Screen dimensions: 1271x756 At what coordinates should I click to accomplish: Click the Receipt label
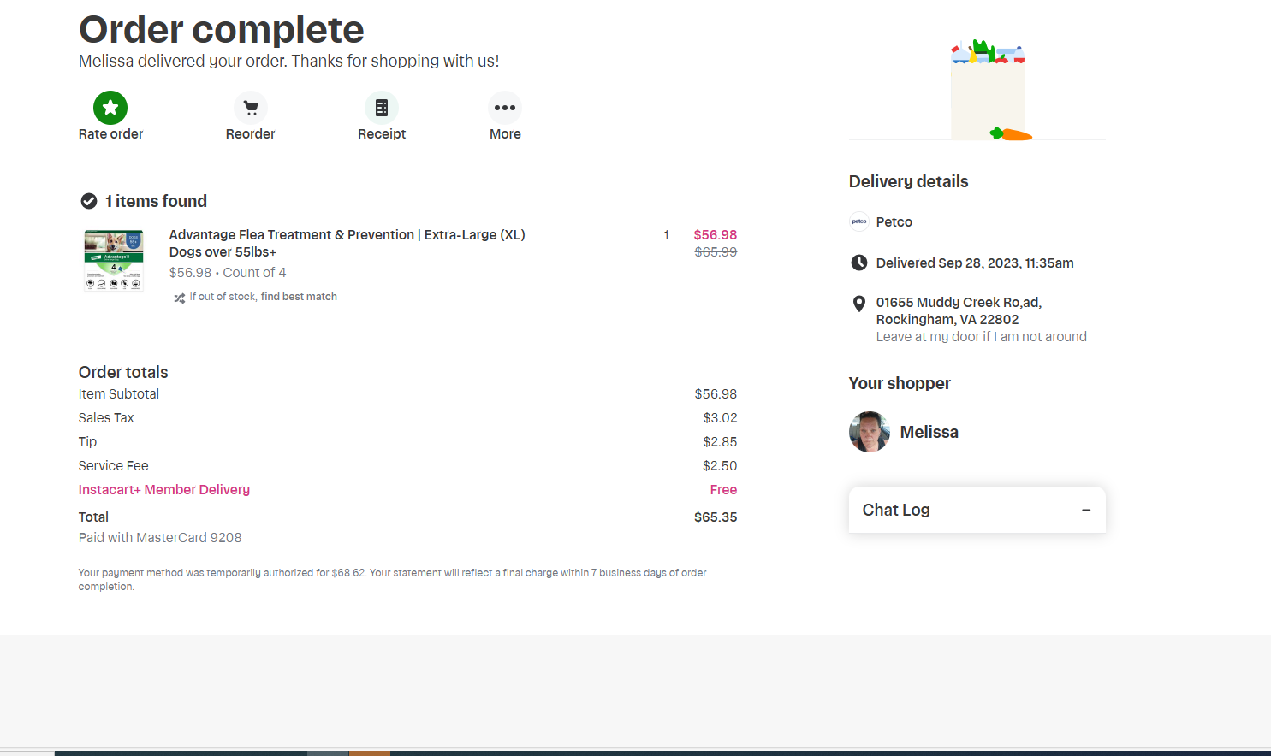[x=382, y=134]
